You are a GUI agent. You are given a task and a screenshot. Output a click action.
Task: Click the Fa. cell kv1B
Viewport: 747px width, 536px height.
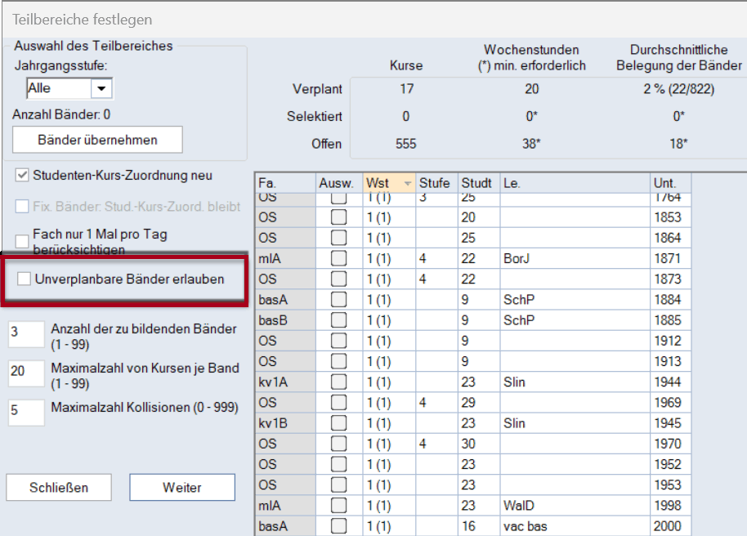click(x=286, y=423)
